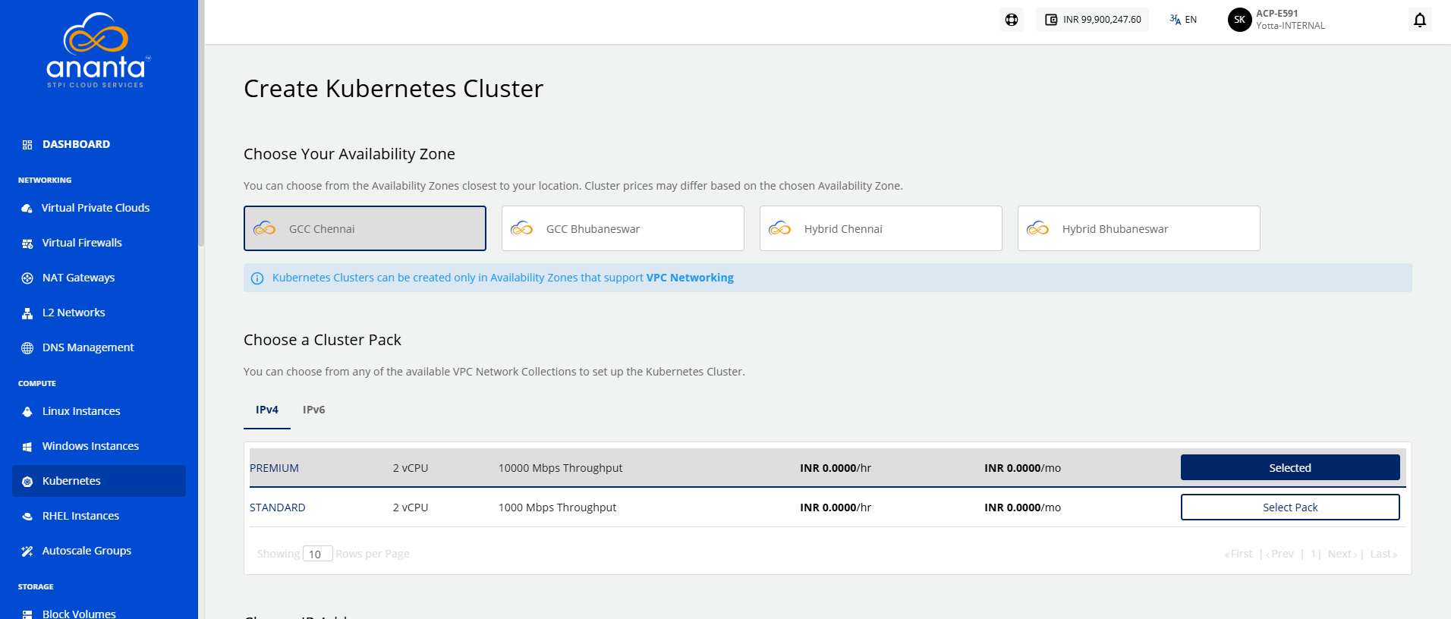This screenshot has width=1451, height=619.
Task: Click Select Pack for STANDARD
Action: coord(1290,507)
